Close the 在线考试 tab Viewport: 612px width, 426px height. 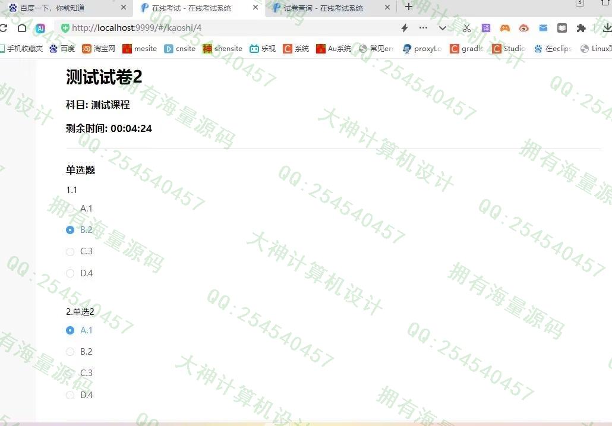255,7
